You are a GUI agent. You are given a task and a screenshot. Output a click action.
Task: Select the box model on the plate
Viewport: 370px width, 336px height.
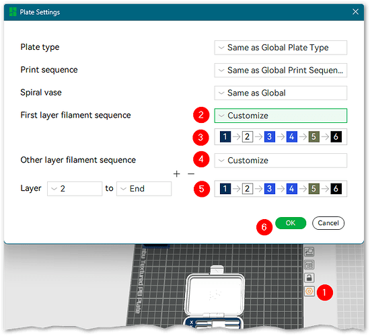[215, 294]
